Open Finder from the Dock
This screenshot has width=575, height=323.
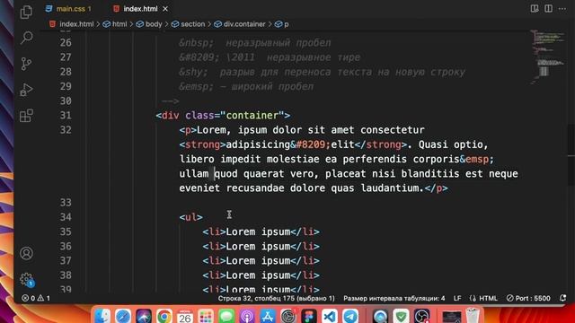102,316
